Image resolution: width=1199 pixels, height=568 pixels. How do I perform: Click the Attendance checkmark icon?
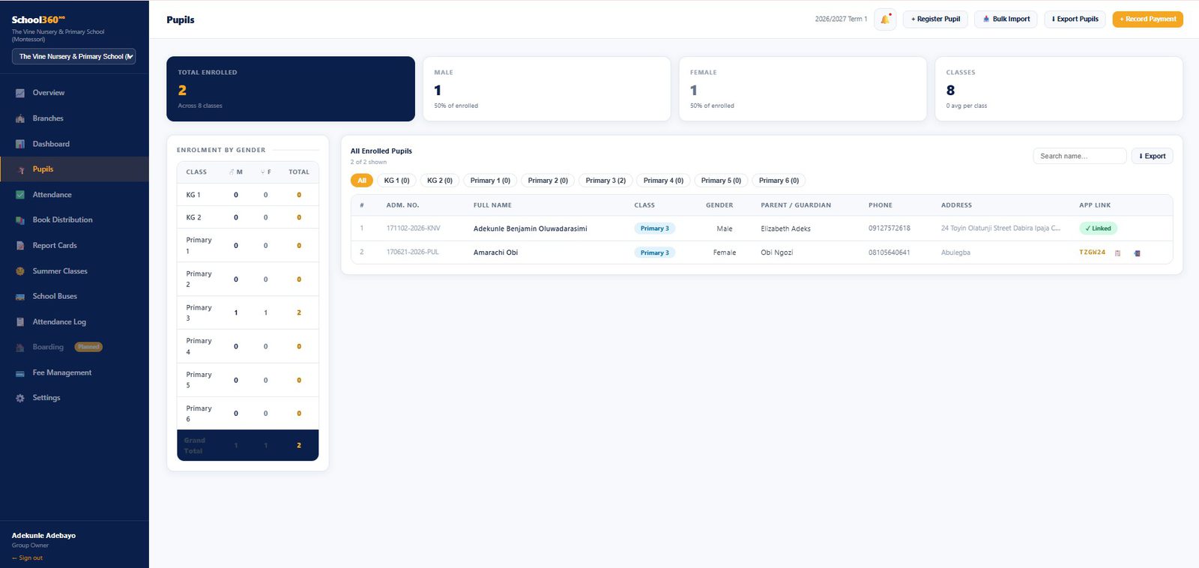(x=20, y=195)
